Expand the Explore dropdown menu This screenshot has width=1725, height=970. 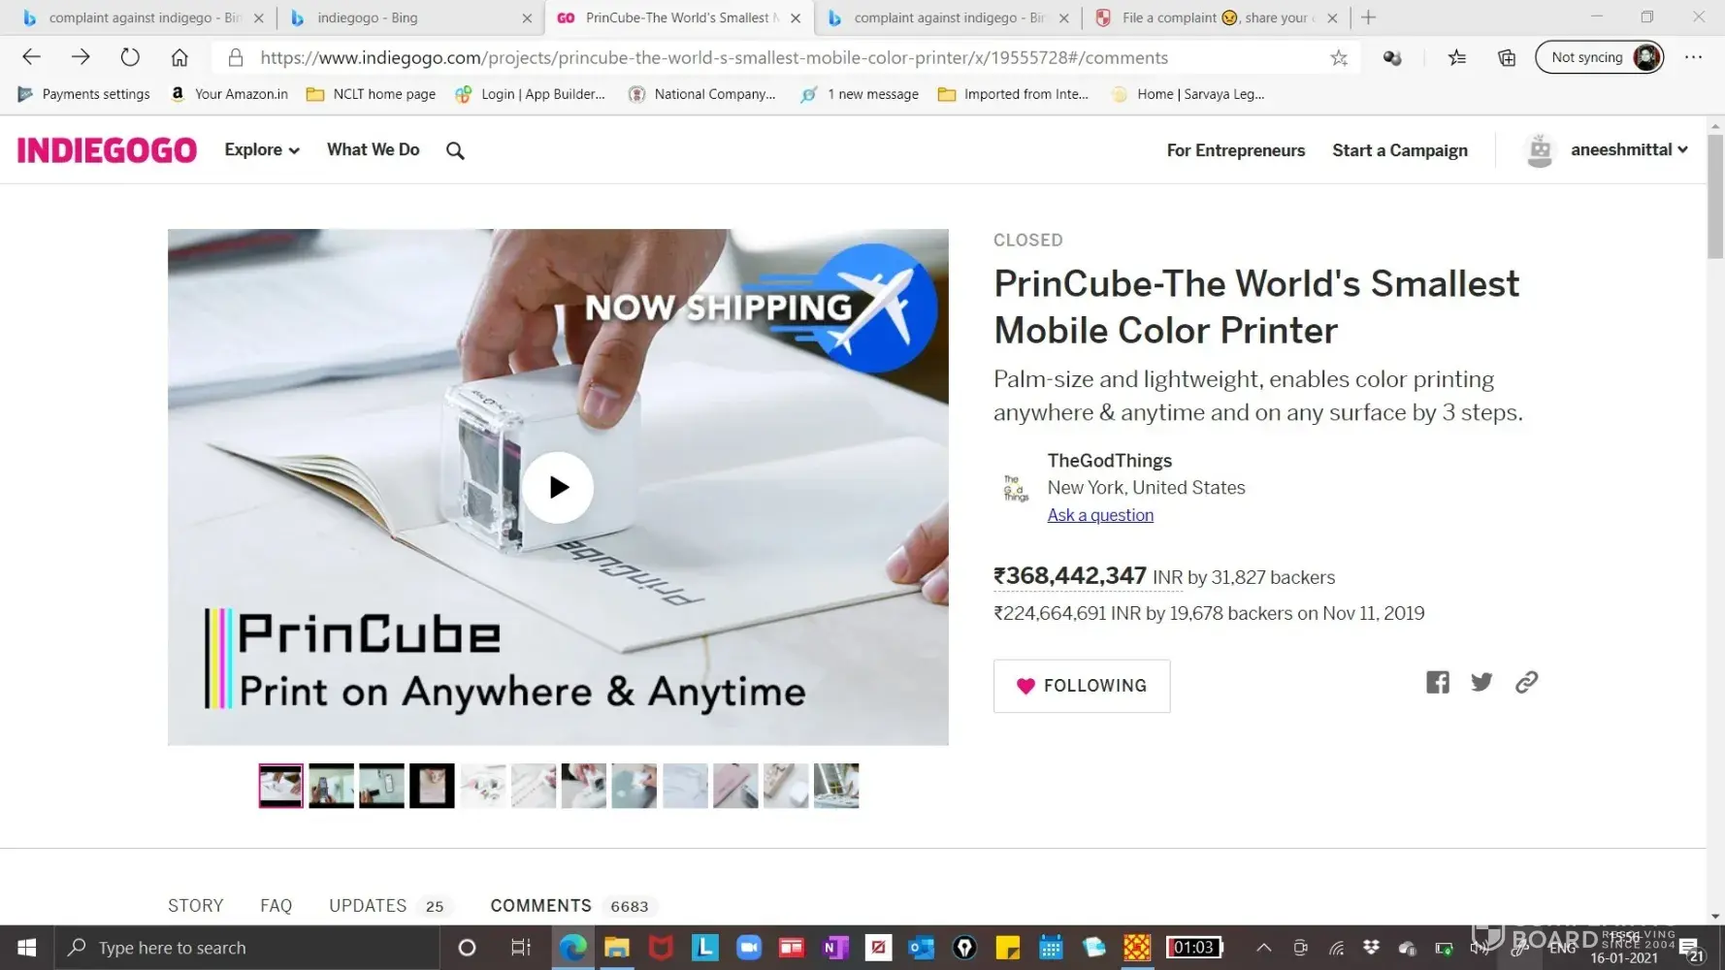(x=262, y=150)
